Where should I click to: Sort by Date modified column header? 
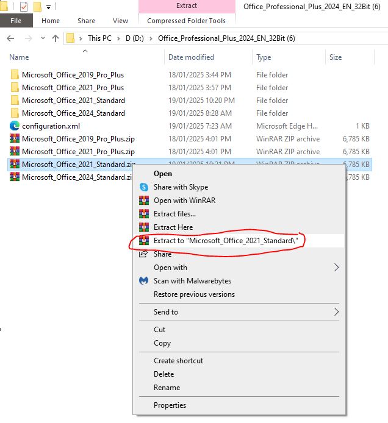(x=191, y=57)
